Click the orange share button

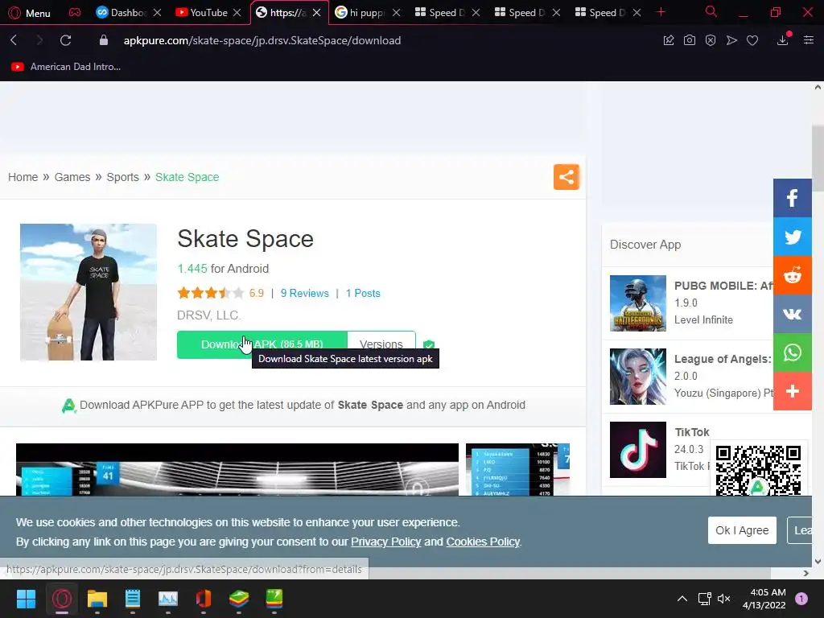coord(566,177)
